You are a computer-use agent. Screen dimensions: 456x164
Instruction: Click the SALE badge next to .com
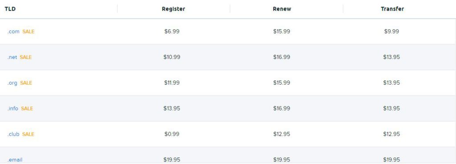tap(28, 31)
